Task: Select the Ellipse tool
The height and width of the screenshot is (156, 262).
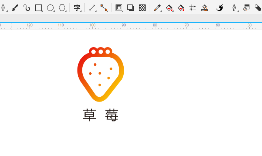Action: [50, 8]
